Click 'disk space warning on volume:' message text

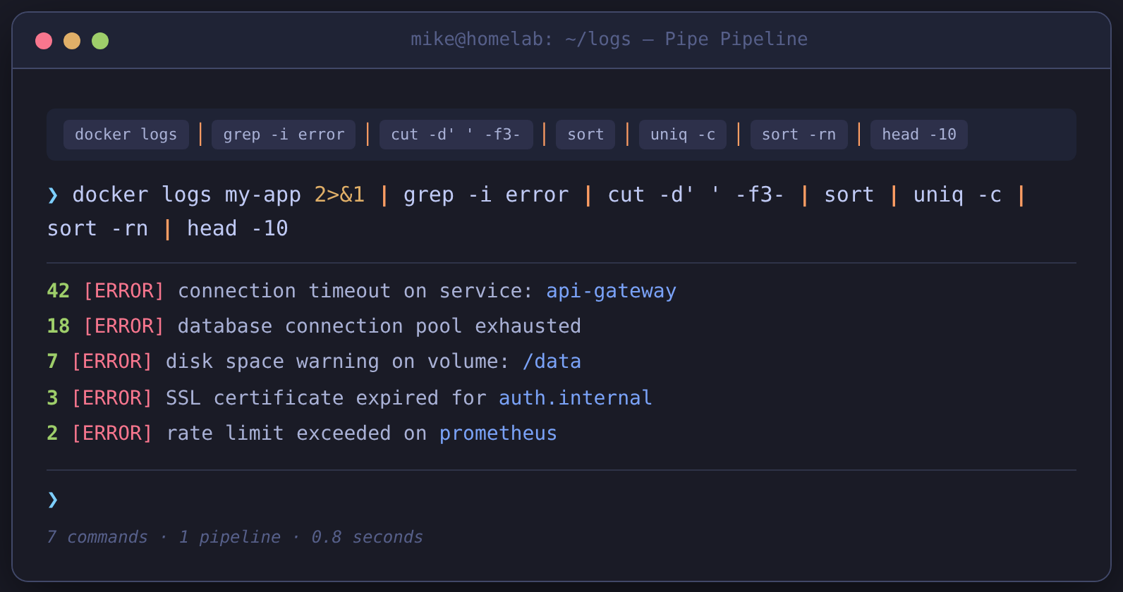pos(337,362)
